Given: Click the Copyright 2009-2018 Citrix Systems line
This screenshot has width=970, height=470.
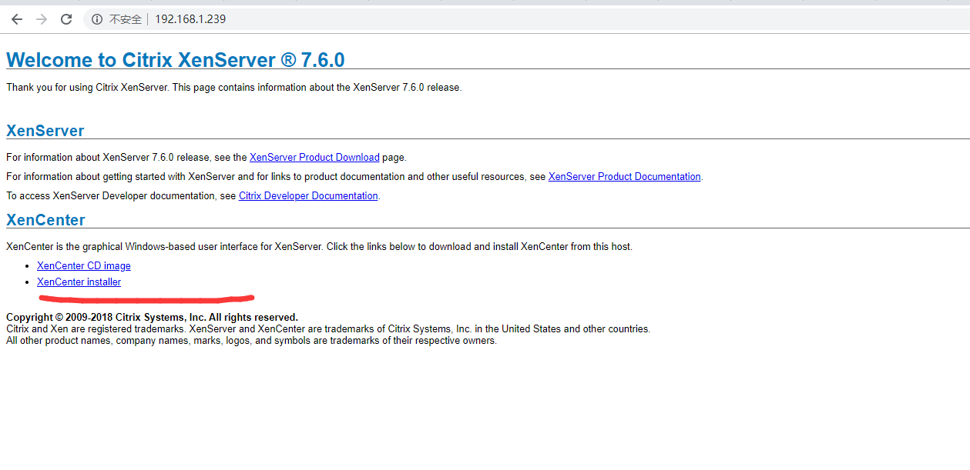Looking at the screenshot, I should click(x=152, y=318).
